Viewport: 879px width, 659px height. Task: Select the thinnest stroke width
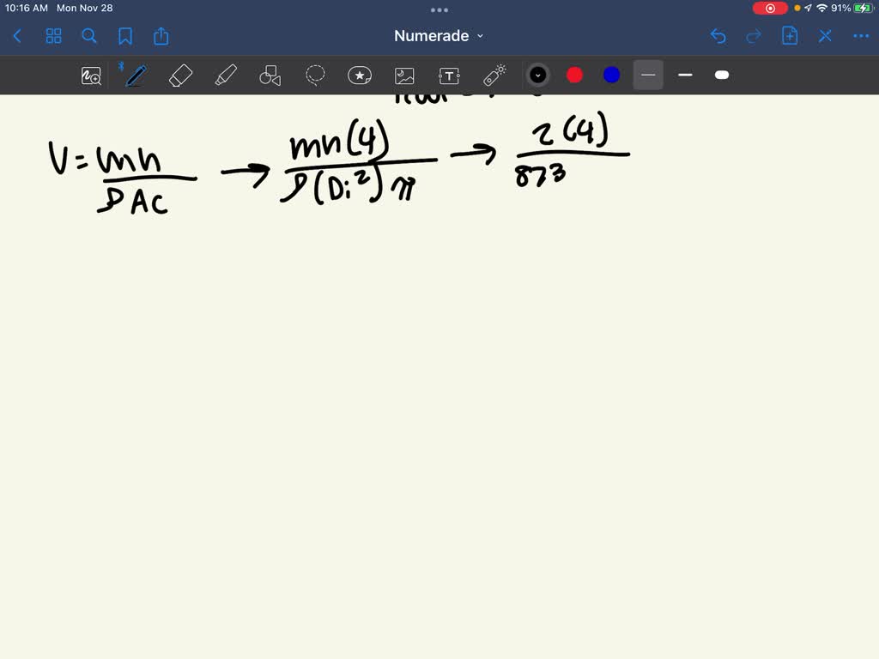click(648, 76)
